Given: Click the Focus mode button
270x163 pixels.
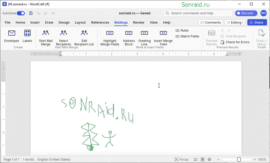Looking at the screenshot, I should pyautogui.click(x=182, y=159).
